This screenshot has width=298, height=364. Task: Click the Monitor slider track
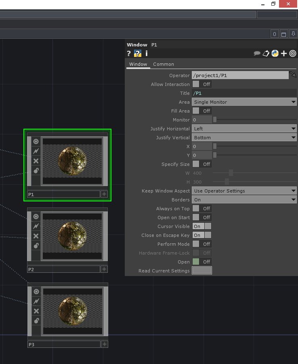254,120
